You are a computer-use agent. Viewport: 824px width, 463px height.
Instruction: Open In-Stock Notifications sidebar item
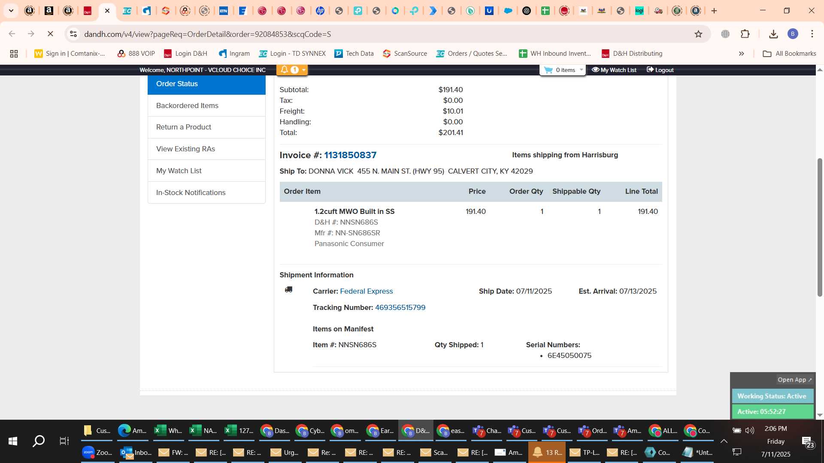click(206, 192)
